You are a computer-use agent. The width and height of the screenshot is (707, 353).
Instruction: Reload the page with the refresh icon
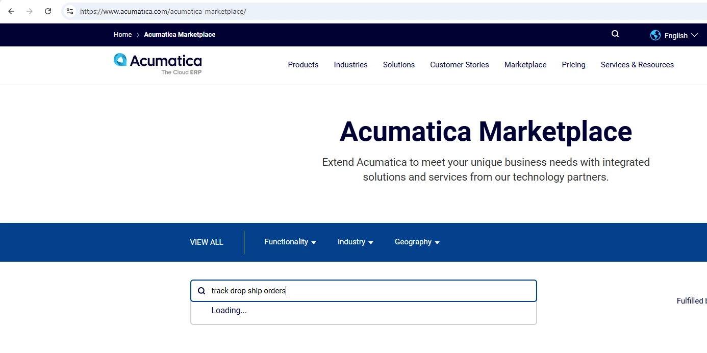point(48,11)
